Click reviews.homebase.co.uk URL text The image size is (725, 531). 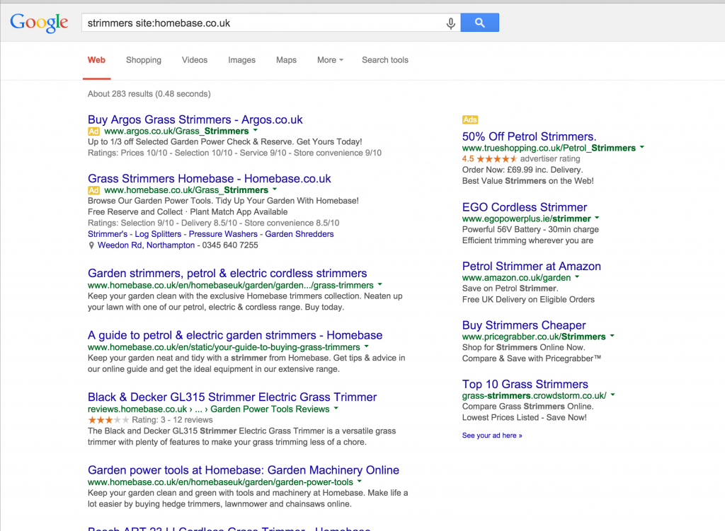tap(137, 409)
